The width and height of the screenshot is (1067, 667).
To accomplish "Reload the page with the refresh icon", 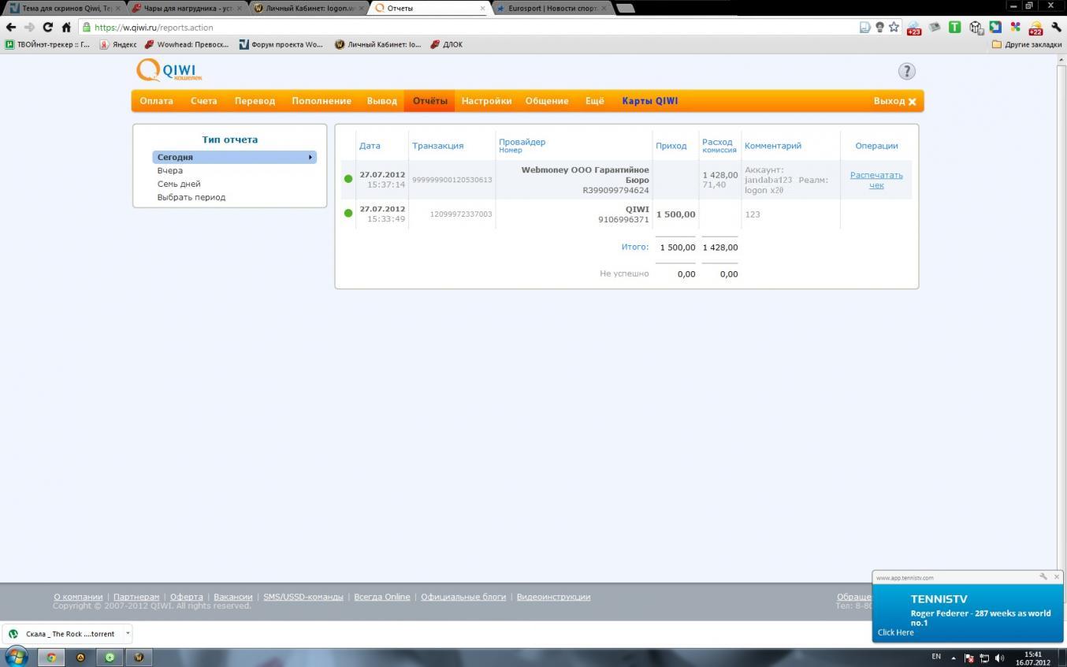I will pos(48,27).
